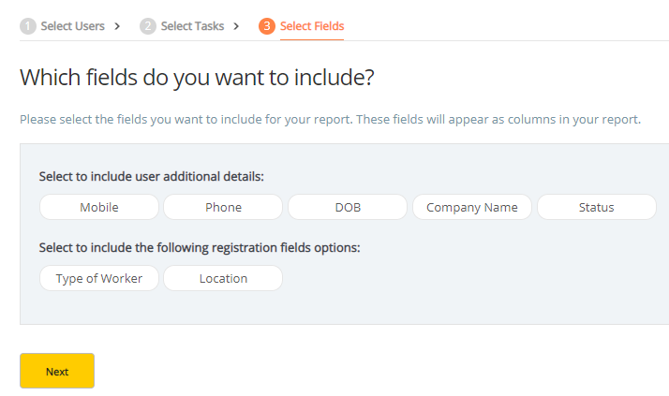Include the Location registration field
669x396 pixels.
pos(223,278)
